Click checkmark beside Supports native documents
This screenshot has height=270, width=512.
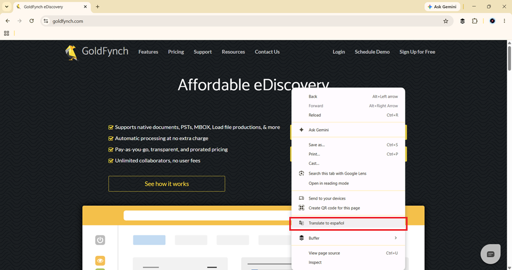point(111,128)
